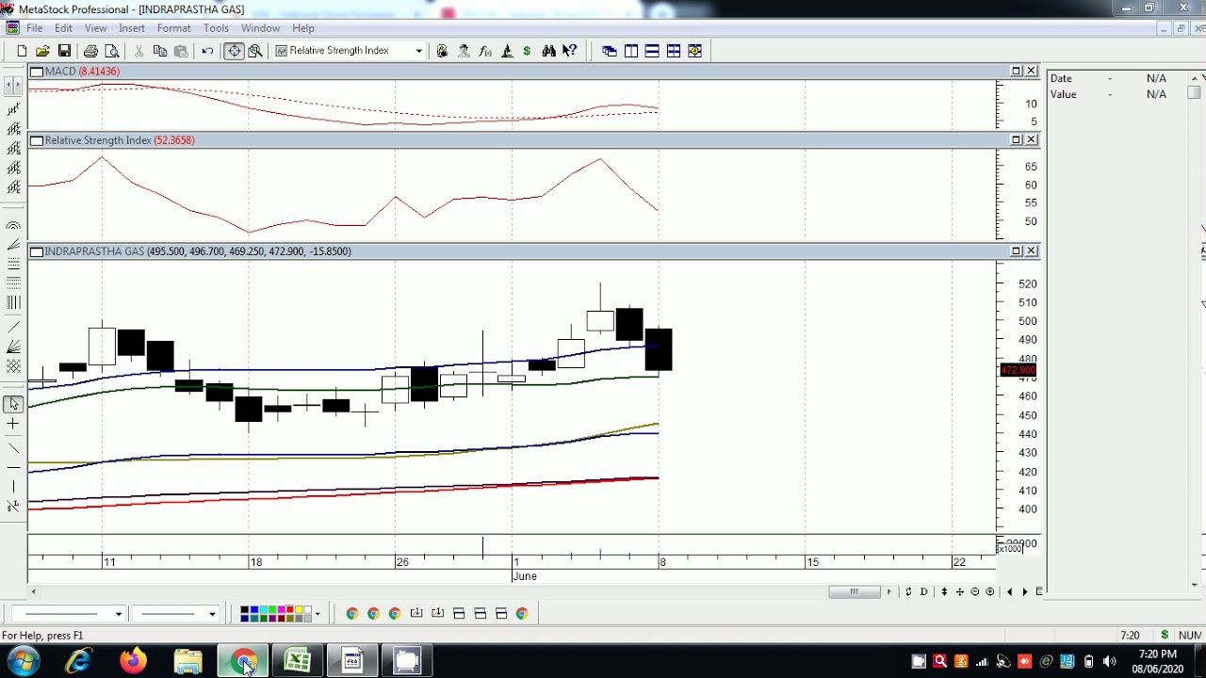Open the Insert menu
The height and width of the screenshot is (678, 1206).
[132, 28]
